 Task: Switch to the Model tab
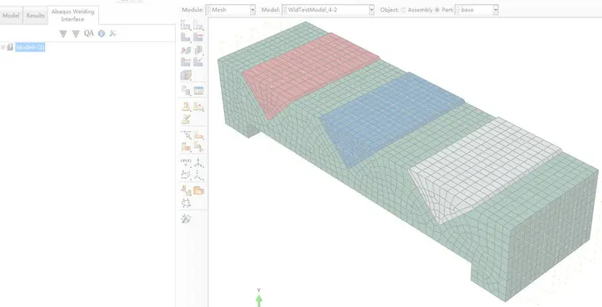coord(11,16)
